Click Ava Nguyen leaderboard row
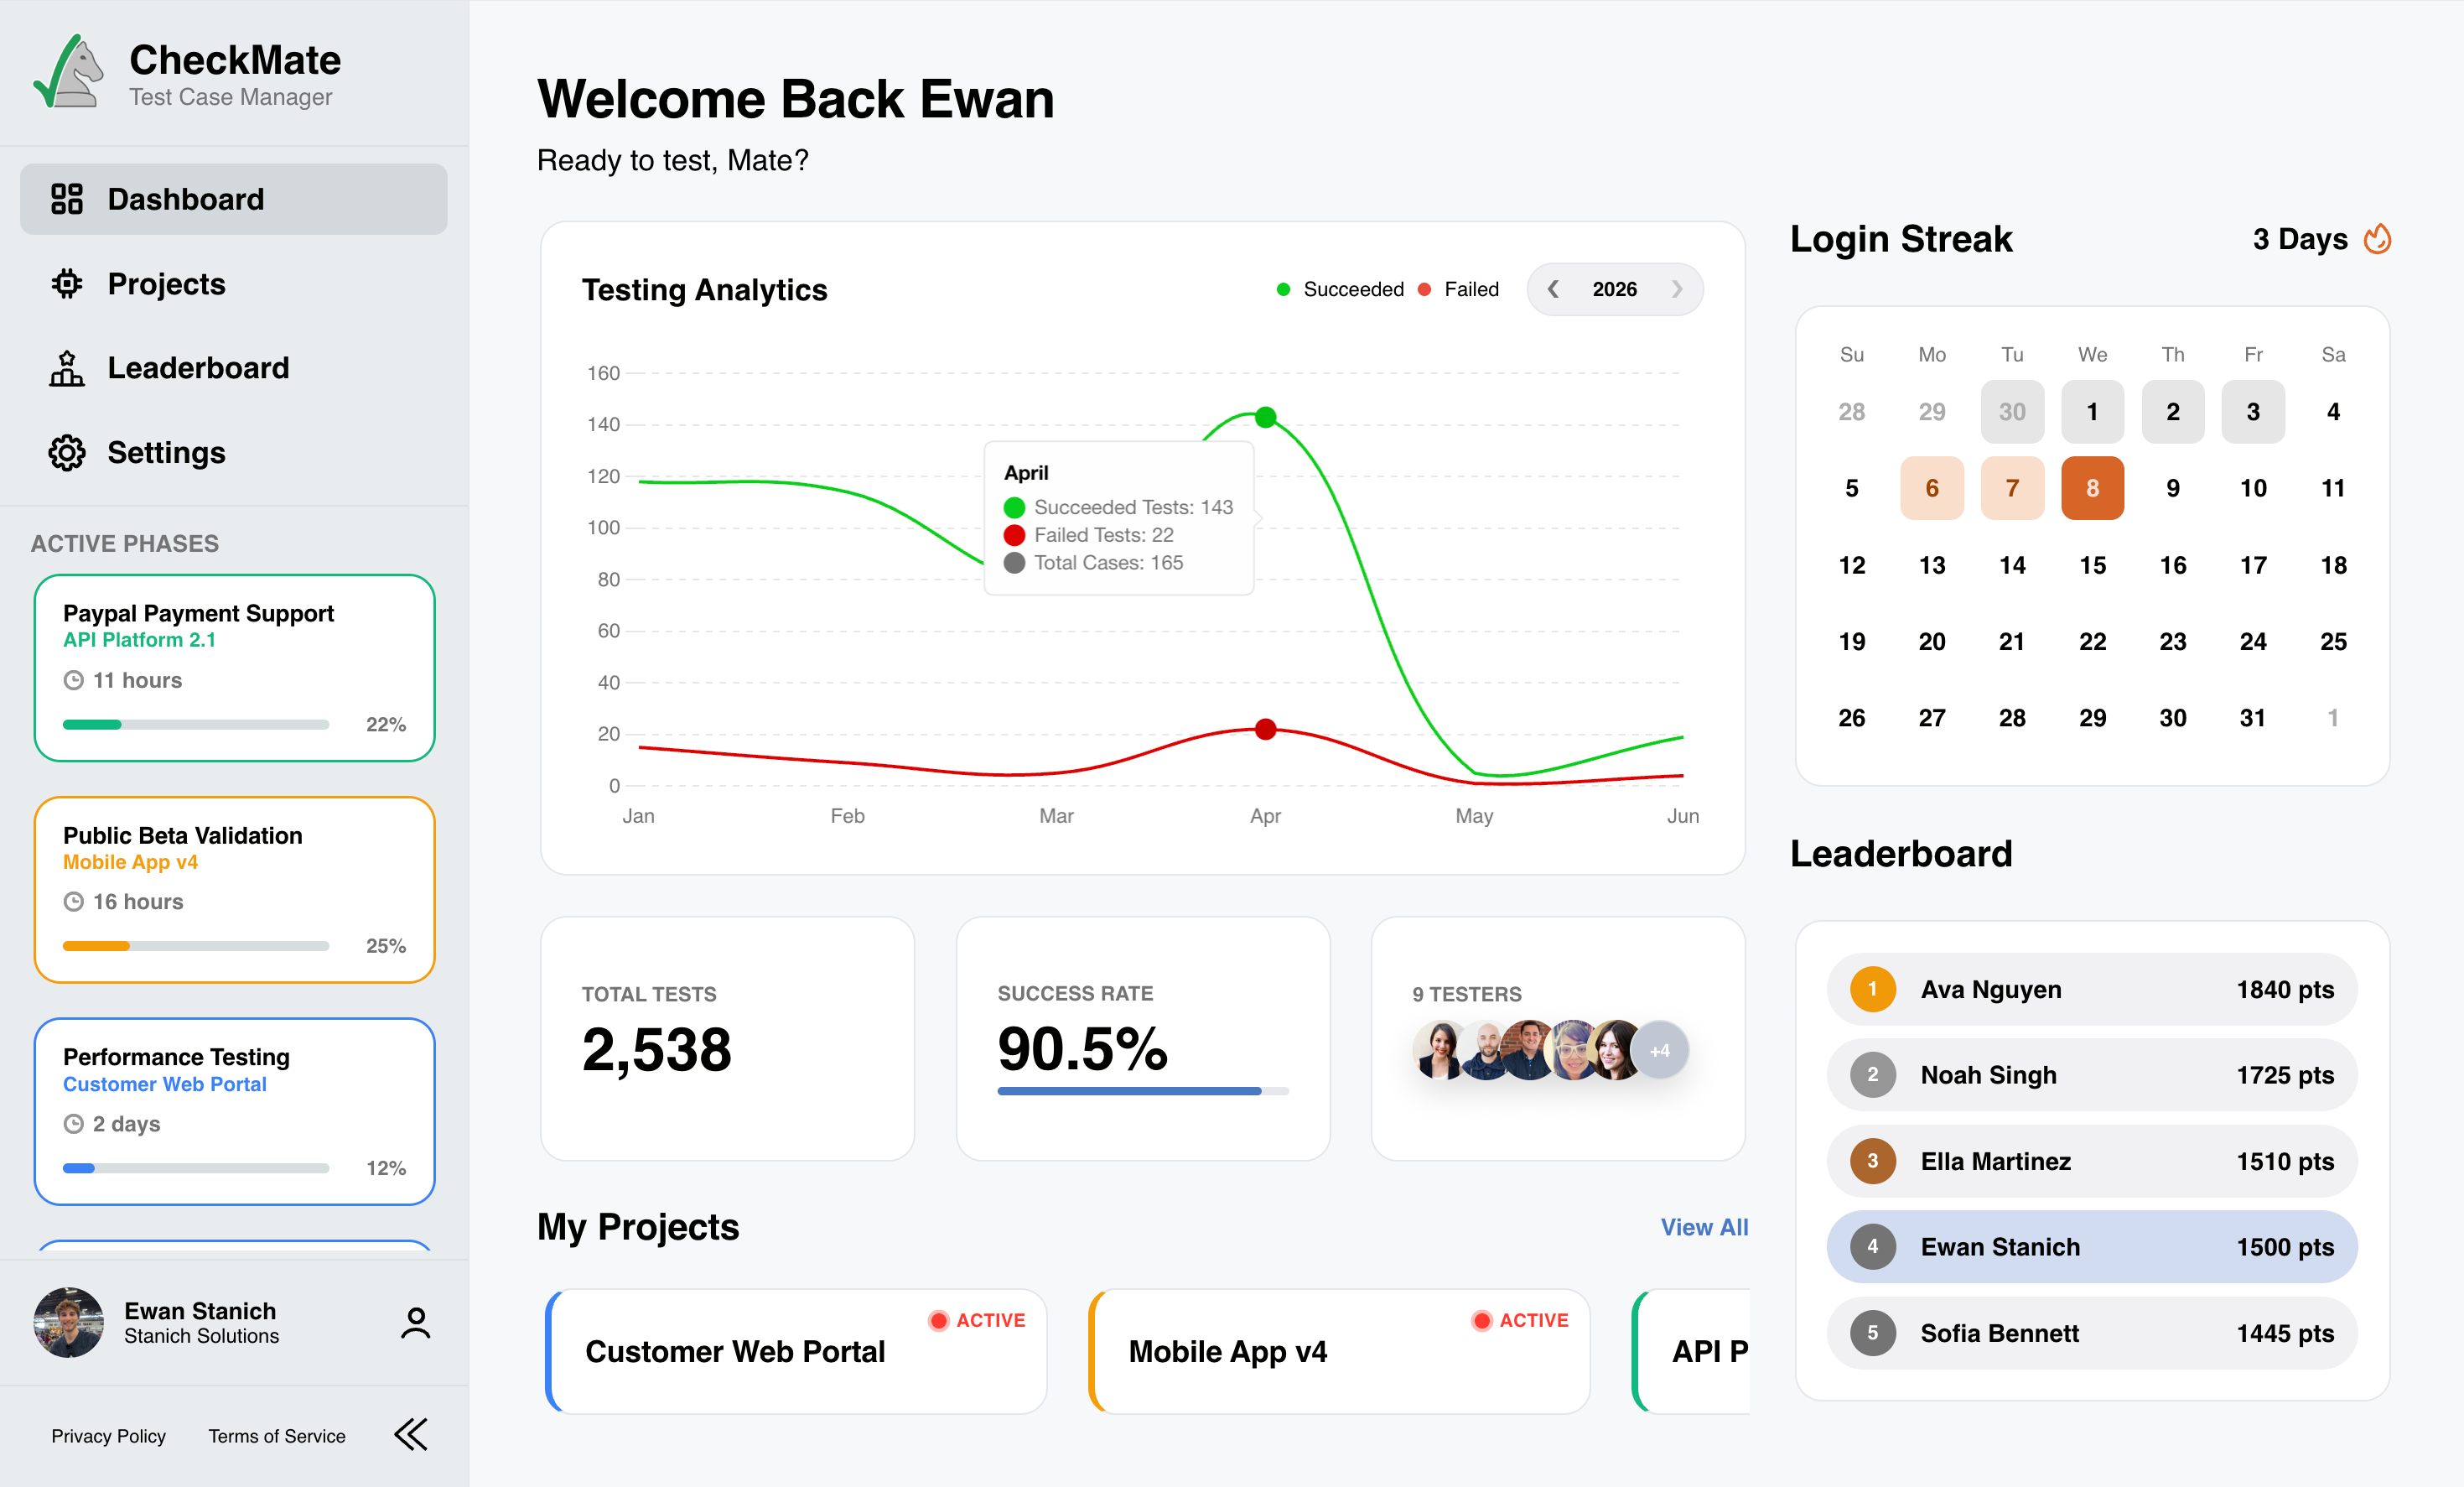This screenshot has height=1487, width=2464. [x=2092, y=989]
